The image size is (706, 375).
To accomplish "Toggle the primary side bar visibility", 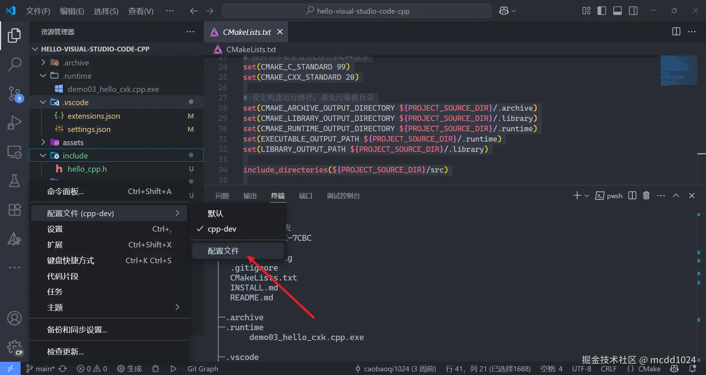I will click(602, 11).
